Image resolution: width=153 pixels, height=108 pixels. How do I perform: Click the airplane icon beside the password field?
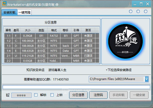point(7,95)
